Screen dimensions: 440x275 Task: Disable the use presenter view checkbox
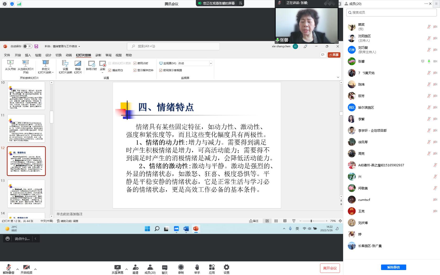point(161,70)
